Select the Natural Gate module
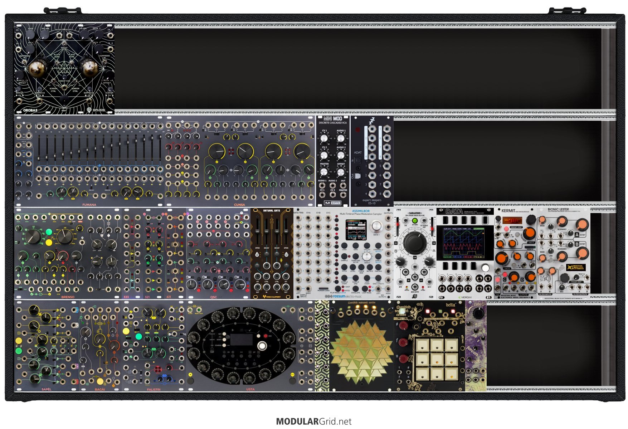Screen dimensions: 628x429 [272, 253]
